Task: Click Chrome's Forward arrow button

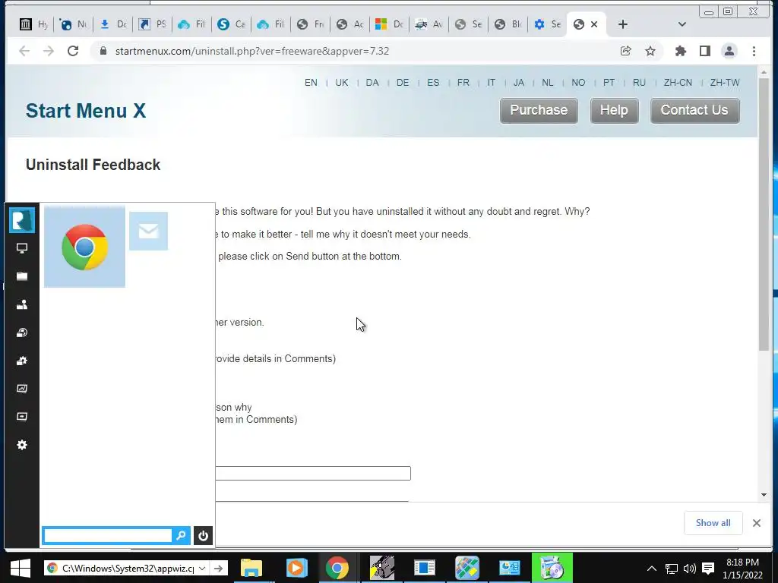Action: 49,51
